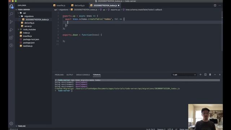Open dbConfig.js in the explorer
Viewport: 231px width, 130px height.
(x=29, y=23)
